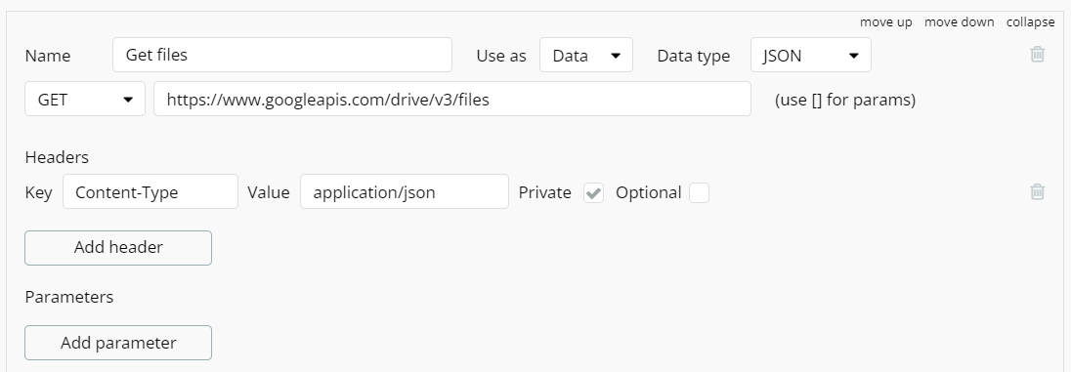Move this API call down
This screenshot has height=372, width=1071.
959,21
